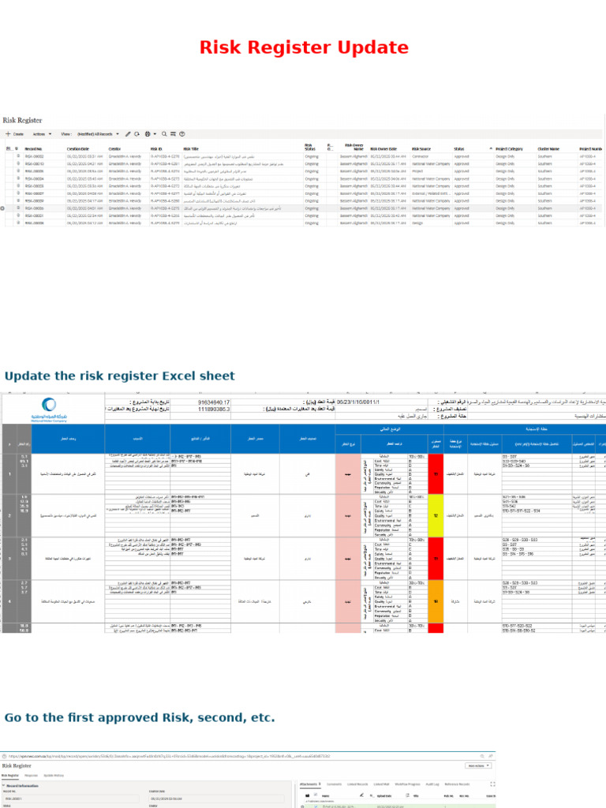Click attachment icon in last record row

18,223
